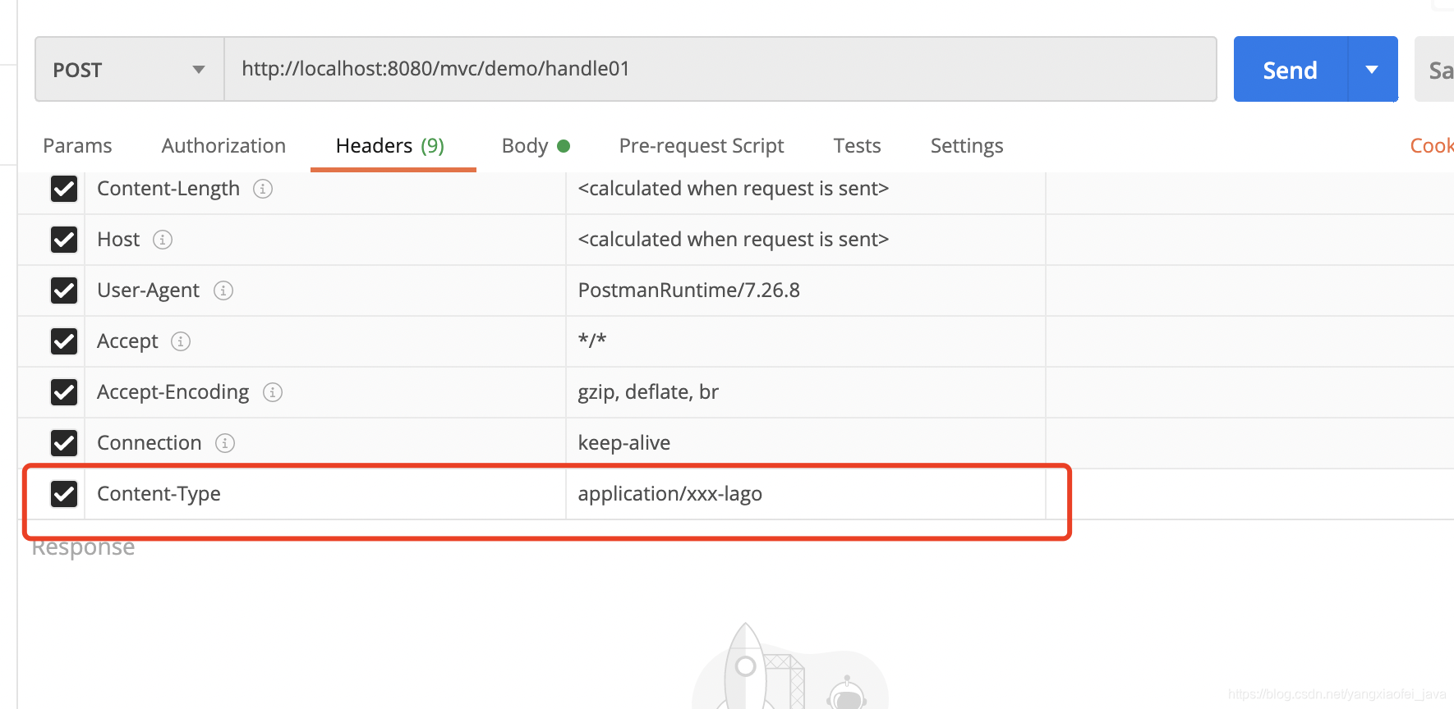Image resolution: width=1454 pixels, height=709 pixels.
Task: Click the keep-alive value cell
Action: pyautogui.click(x=806, y=443)
